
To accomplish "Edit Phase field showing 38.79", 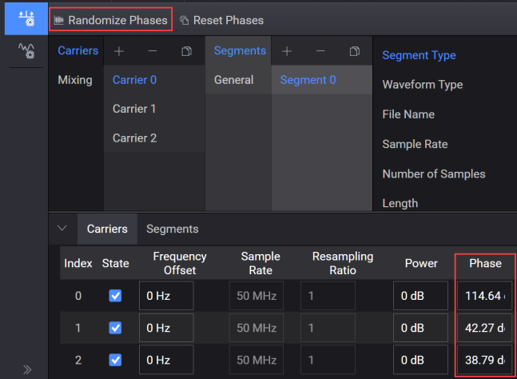I will [x=485, y=360].
